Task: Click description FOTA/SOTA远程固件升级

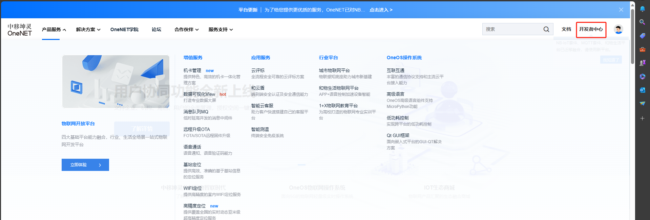Action: coord(207,136)
